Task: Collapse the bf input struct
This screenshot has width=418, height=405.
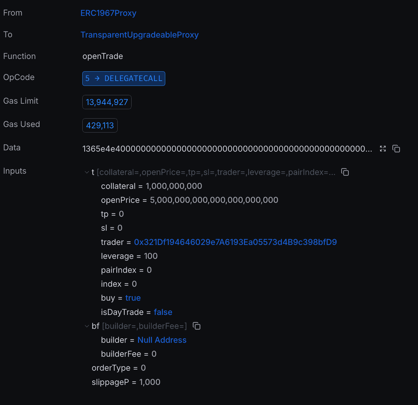Action: (87, 326)
